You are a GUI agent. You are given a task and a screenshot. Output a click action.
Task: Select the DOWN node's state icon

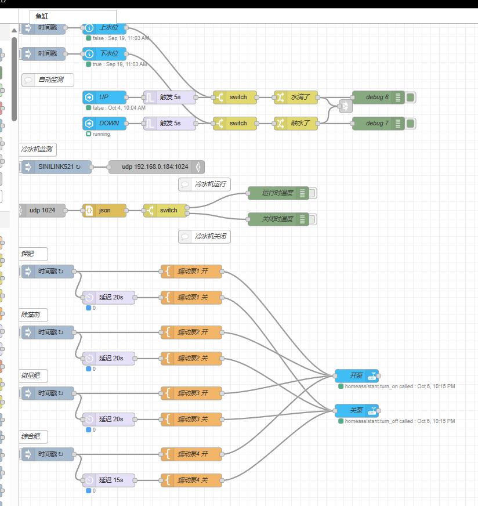89,123
